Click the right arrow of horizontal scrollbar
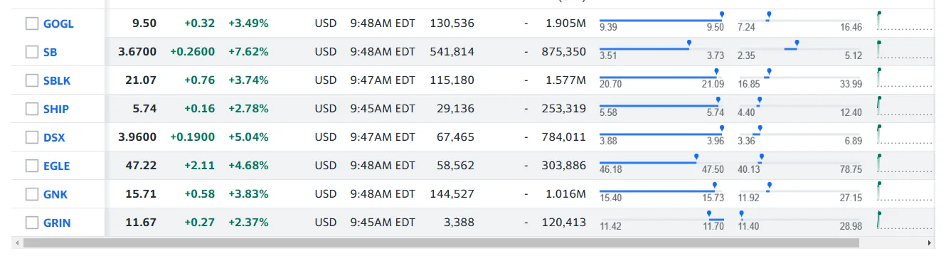 tap(930, 243)
